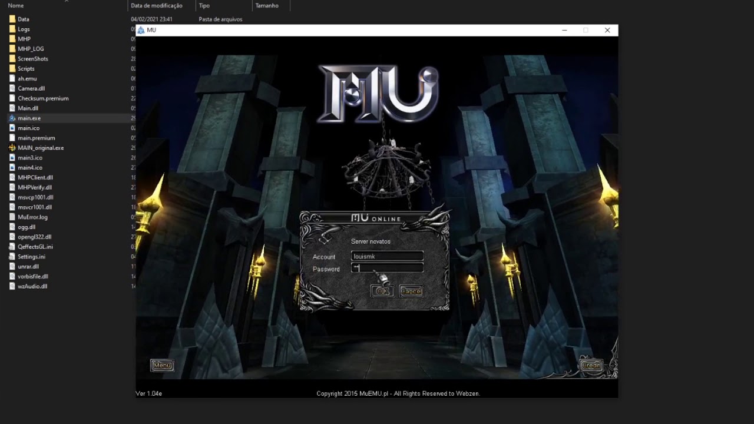Select the ogg.dll file name
This screenshot has height=424, width=754.
27,227
